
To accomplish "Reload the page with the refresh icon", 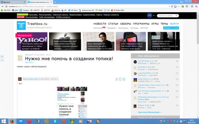I will point(172,6).
